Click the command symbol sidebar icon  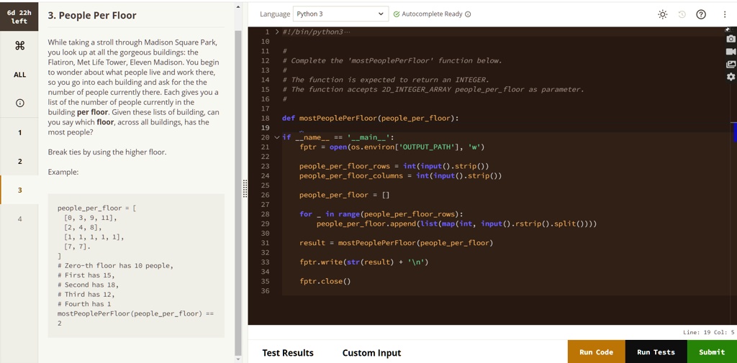[x=19, y=45]
